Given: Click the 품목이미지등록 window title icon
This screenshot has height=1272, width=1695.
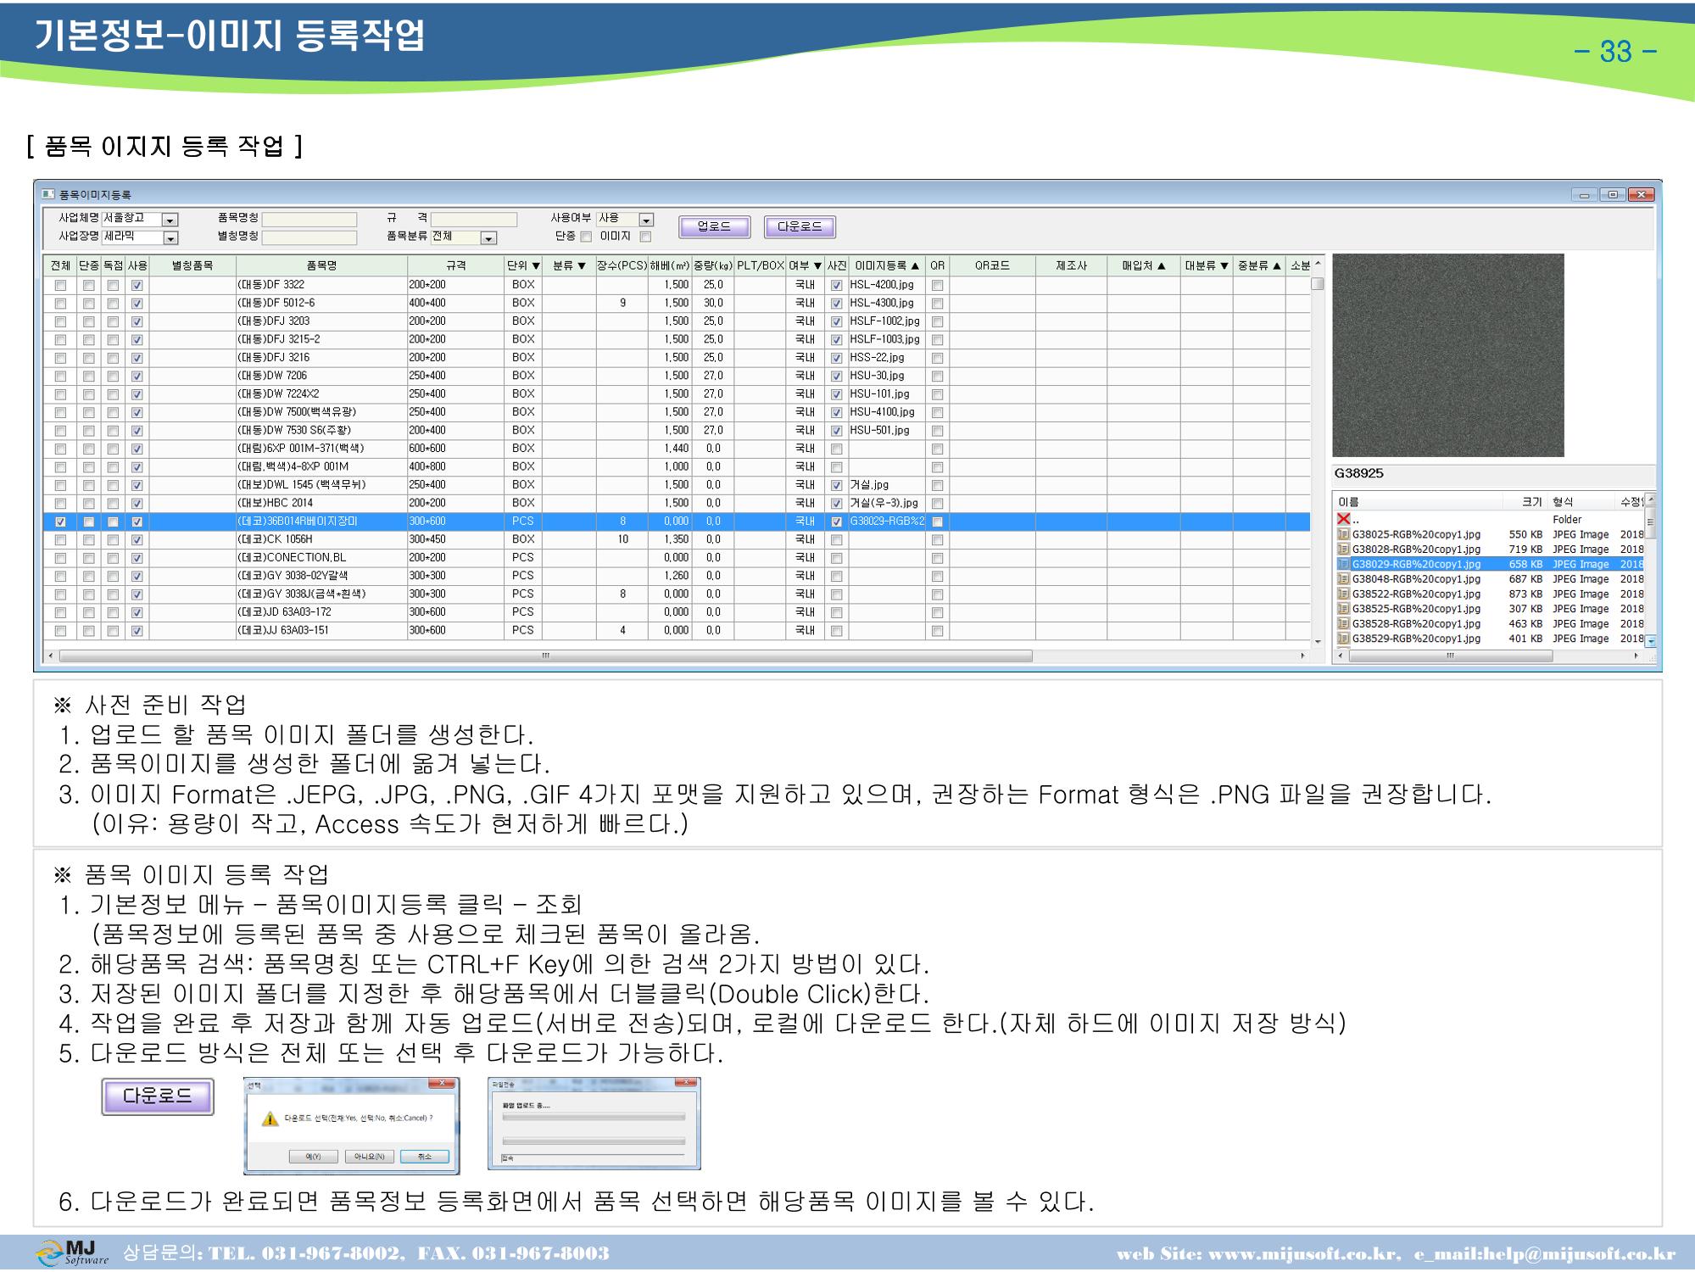Looking at the screenshot, I should (x=48, y=194).
